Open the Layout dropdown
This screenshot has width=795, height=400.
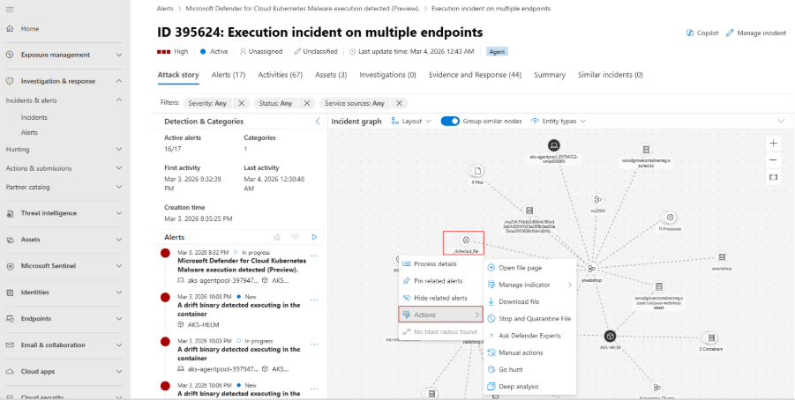pos(411,121)
